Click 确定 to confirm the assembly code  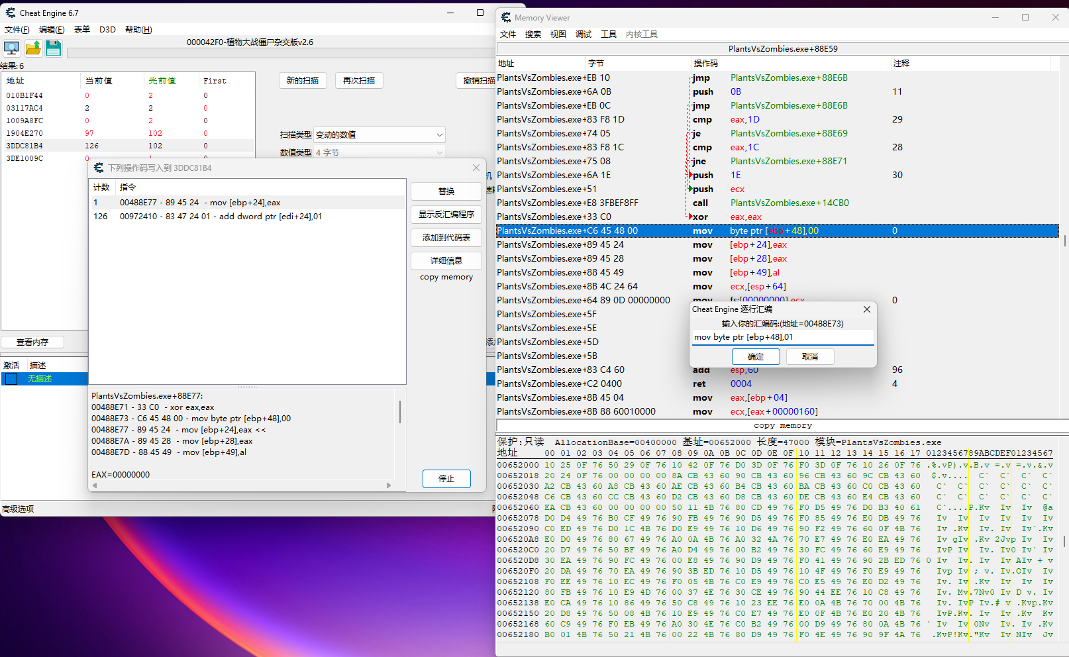point(756,356)
